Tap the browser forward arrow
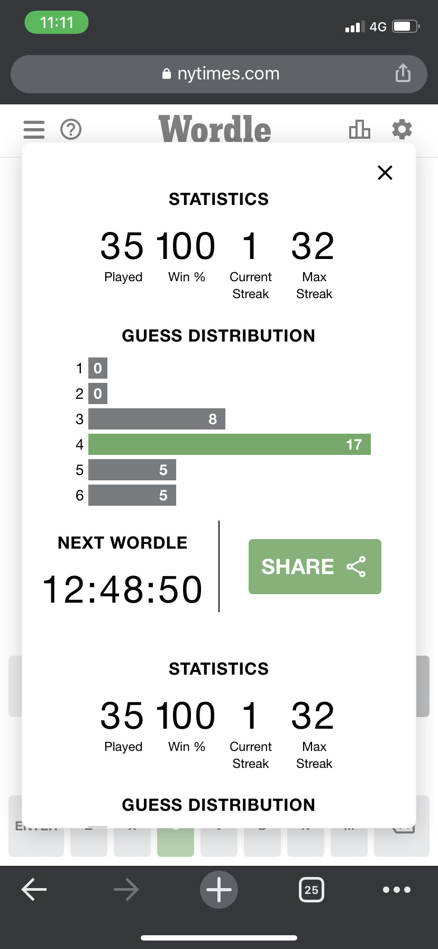Viewport: 438px width, 949px height. click(126, 890)
